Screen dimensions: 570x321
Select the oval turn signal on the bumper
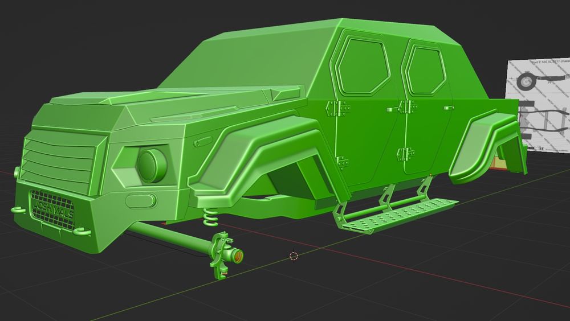pos(141,201)
